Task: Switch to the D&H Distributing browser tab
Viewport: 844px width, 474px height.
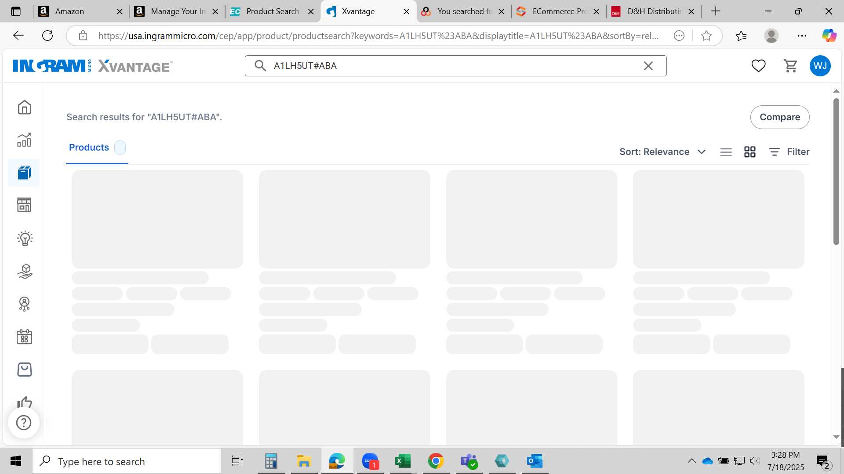Action: pyautogui.click(x=653, y=11)
